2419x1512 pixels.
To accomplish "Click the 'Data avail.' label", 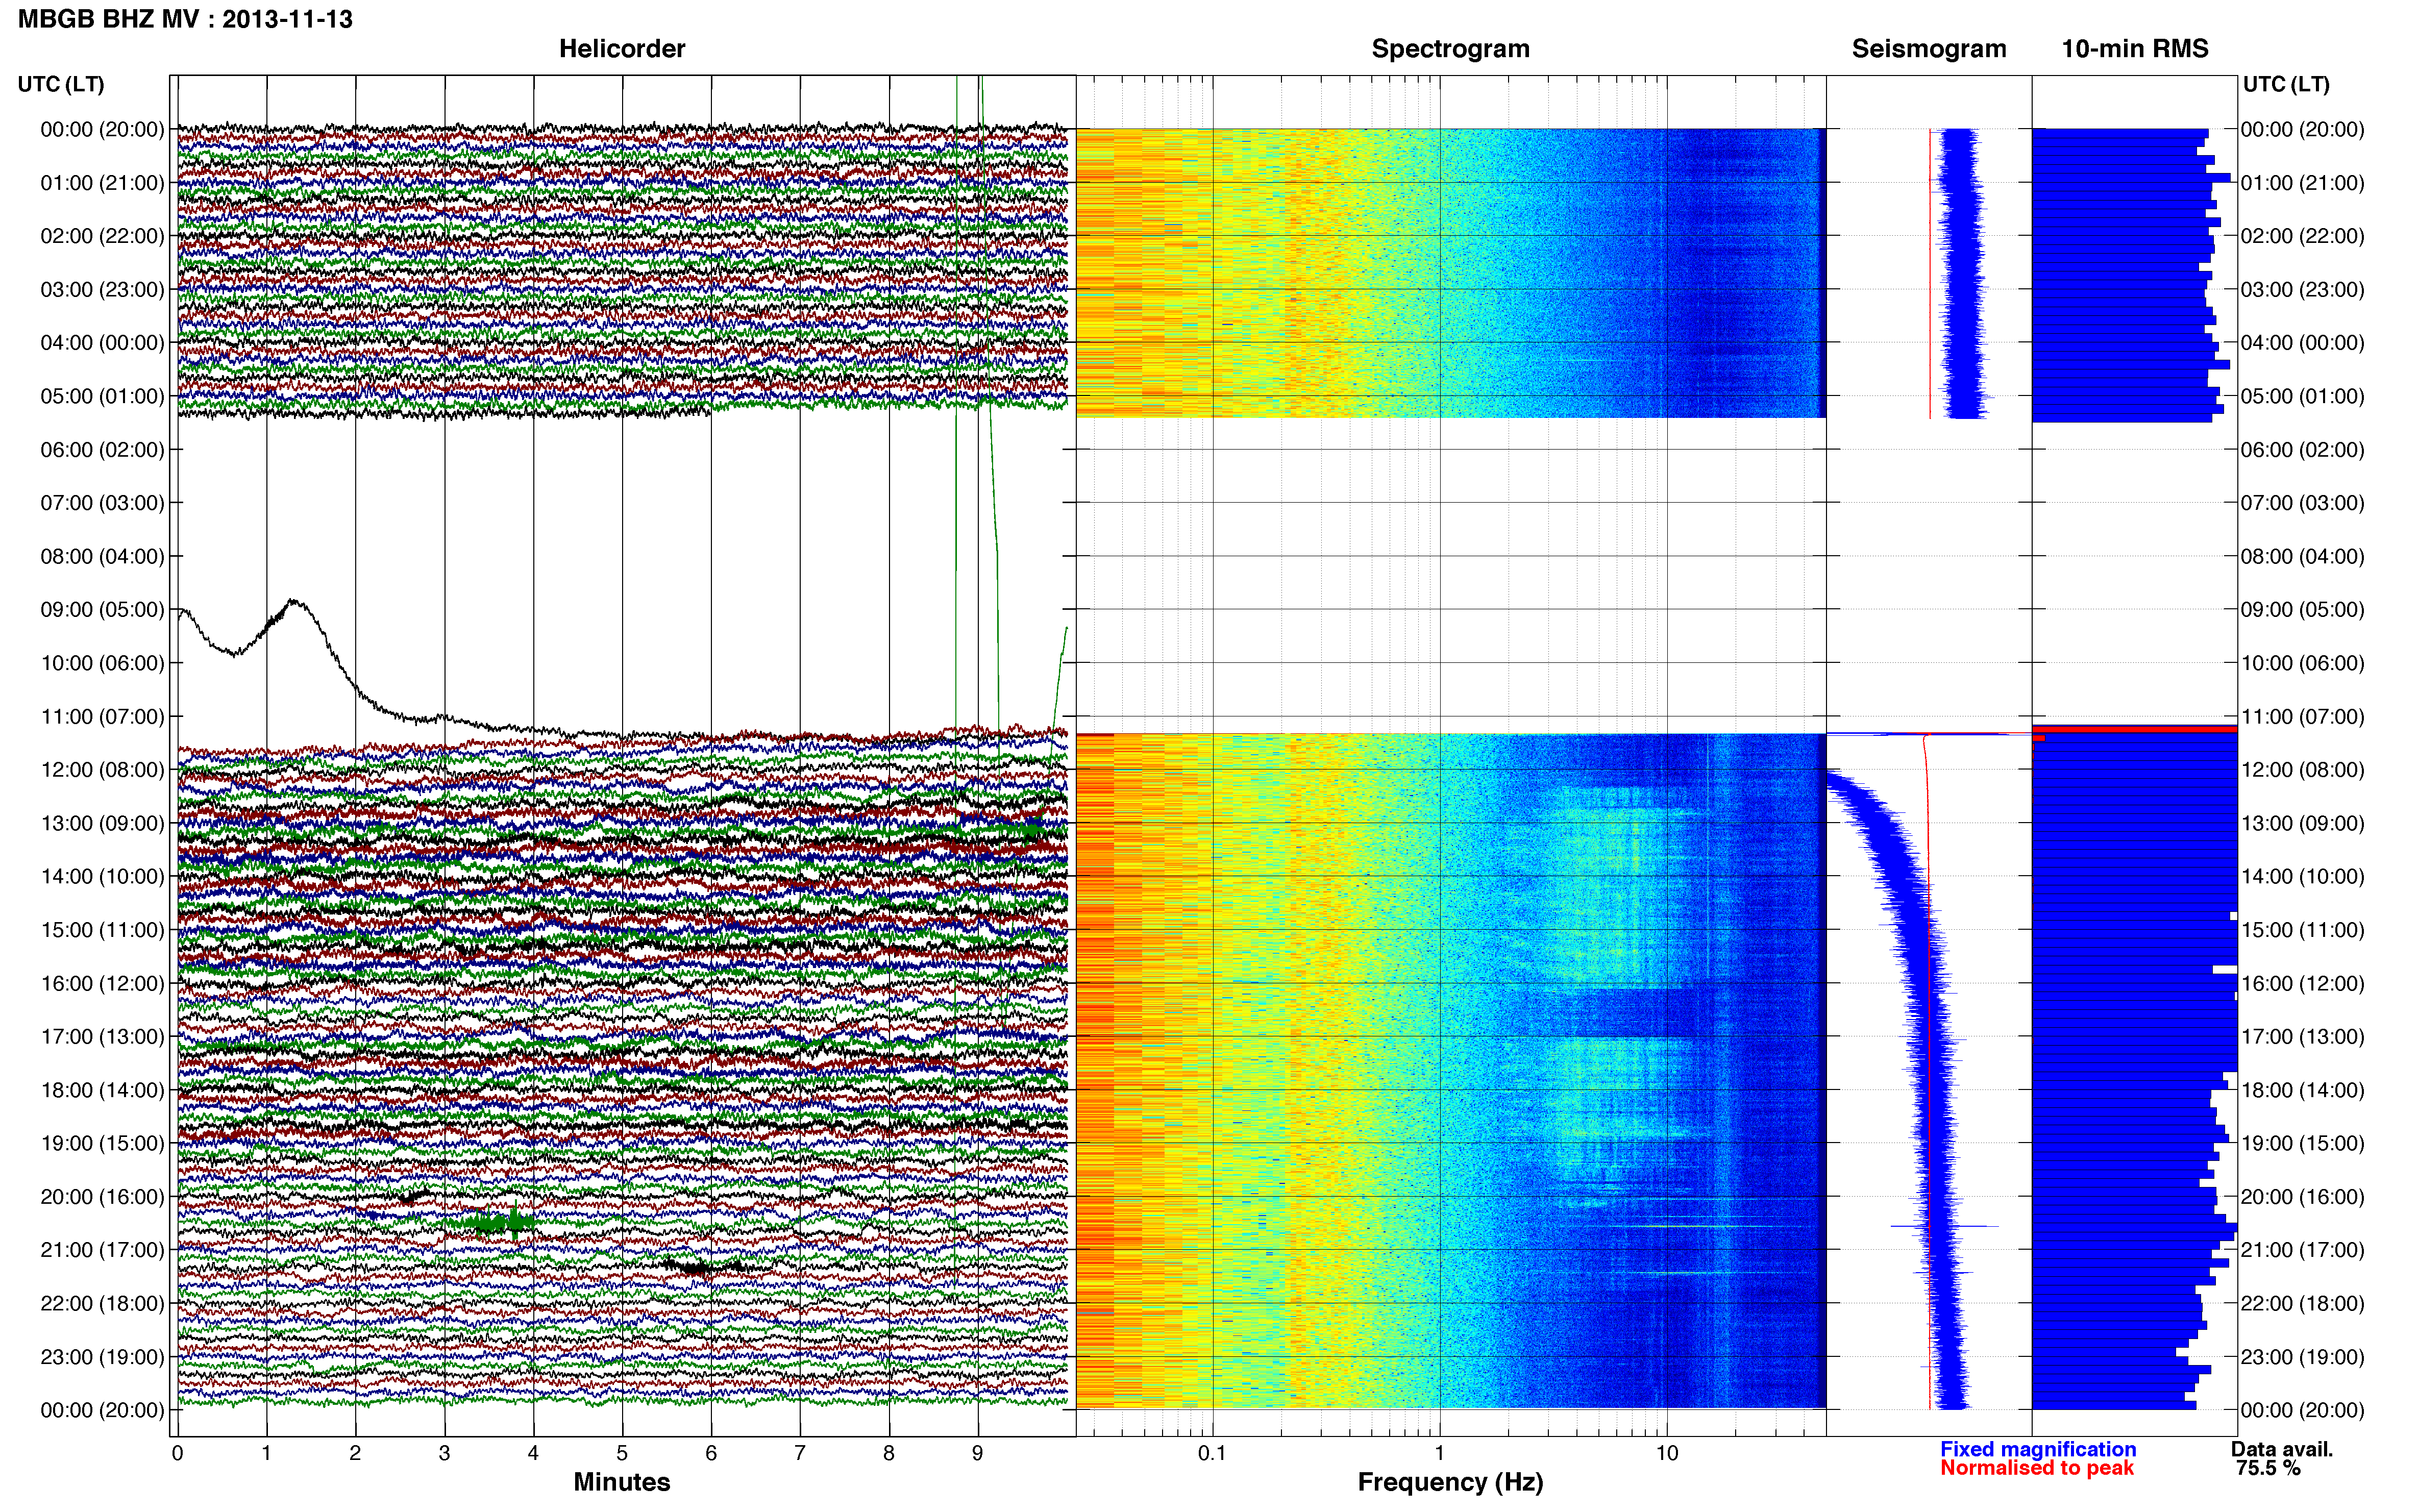I will click(x=2282, y=1449).
